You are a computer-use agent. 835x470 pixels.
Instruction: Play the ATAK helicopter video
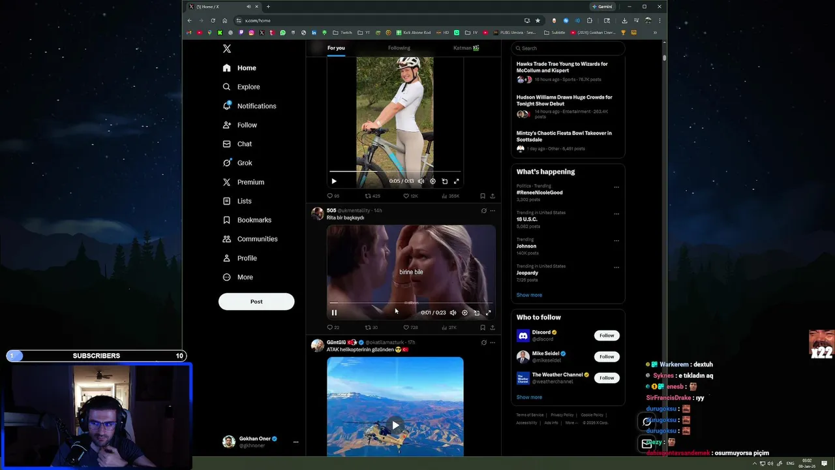click(x=395, y=426)
